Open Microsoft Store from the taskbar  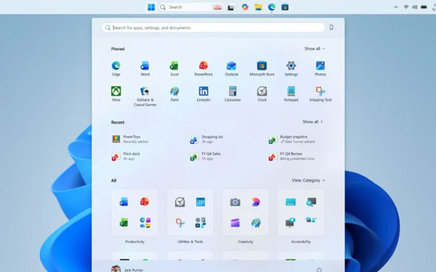pos(285,7)
